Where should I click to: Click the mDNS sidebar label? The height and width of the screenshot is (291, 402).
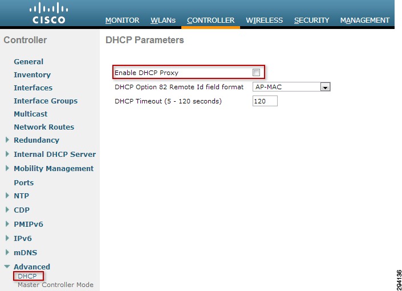pos(26,253)
